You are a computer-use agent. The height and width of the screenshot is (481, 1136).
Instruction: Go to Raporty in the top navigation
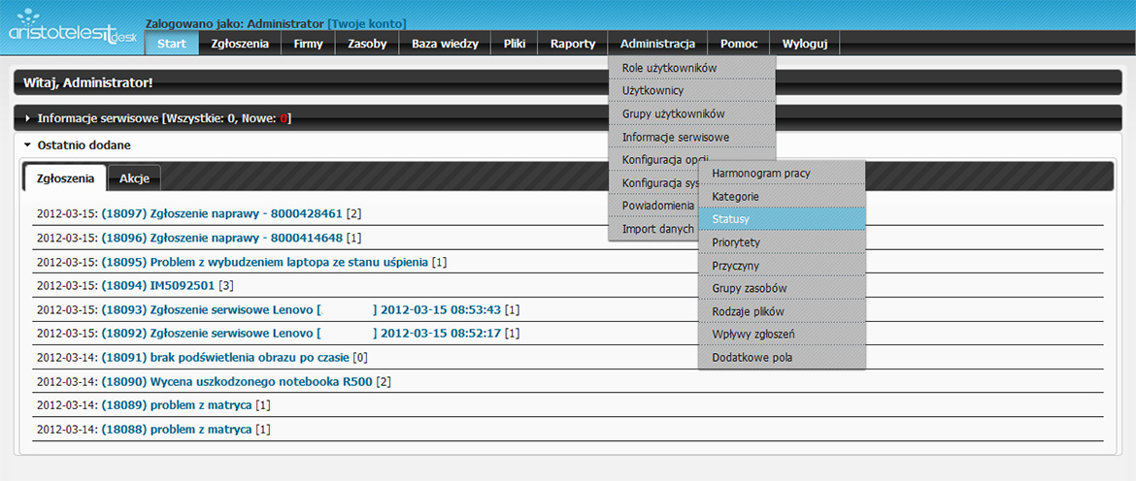click(573, 44)
